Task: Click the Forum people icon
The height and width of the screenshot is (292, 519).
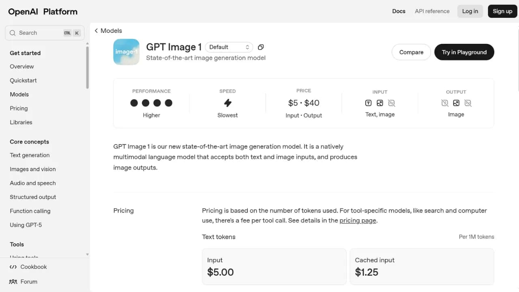Action: pyautogui.click(x=13, y=281)
